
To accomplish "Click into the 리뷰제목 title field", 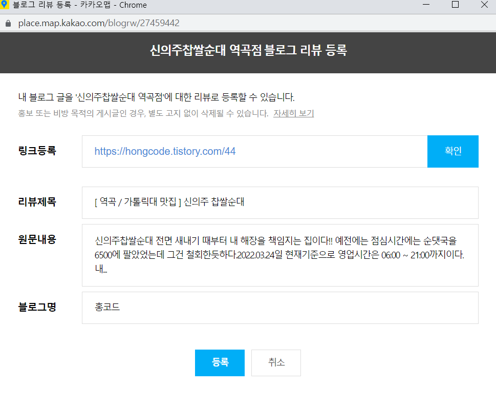I will tap(280, 202).
